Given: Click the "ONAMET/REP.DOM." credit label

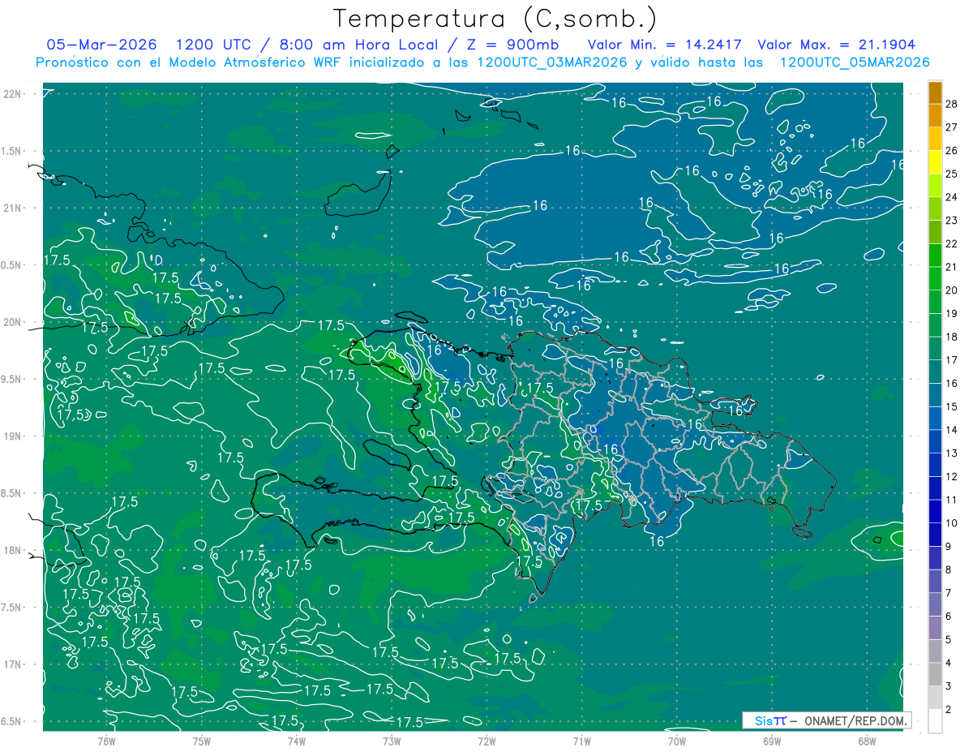Looking at the screenshot, I should tap(855, 720).
